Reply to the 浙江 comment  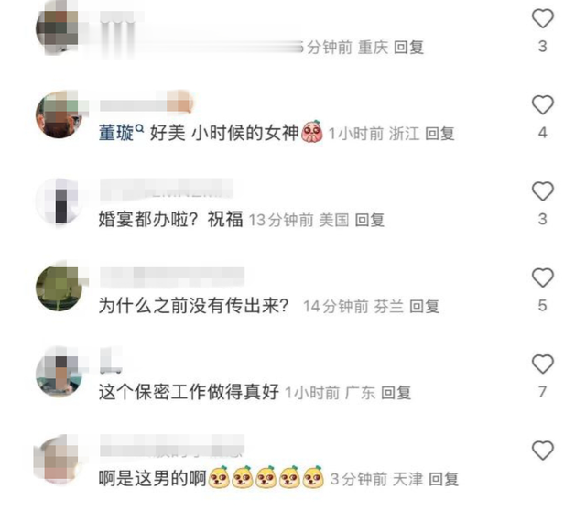(x=439, y=134)
